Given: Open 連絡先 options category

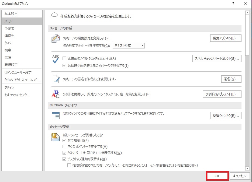Looking at the screenshot, I should (22, 36).
